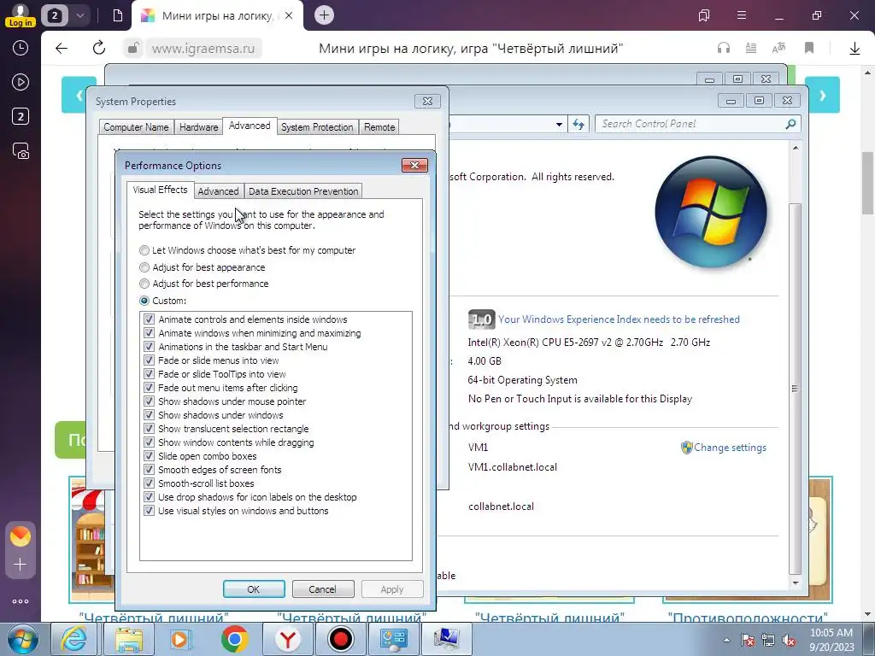The image size is (875, 656).
Task: Click the red record button on taskbar
Action: pos(340,639)
